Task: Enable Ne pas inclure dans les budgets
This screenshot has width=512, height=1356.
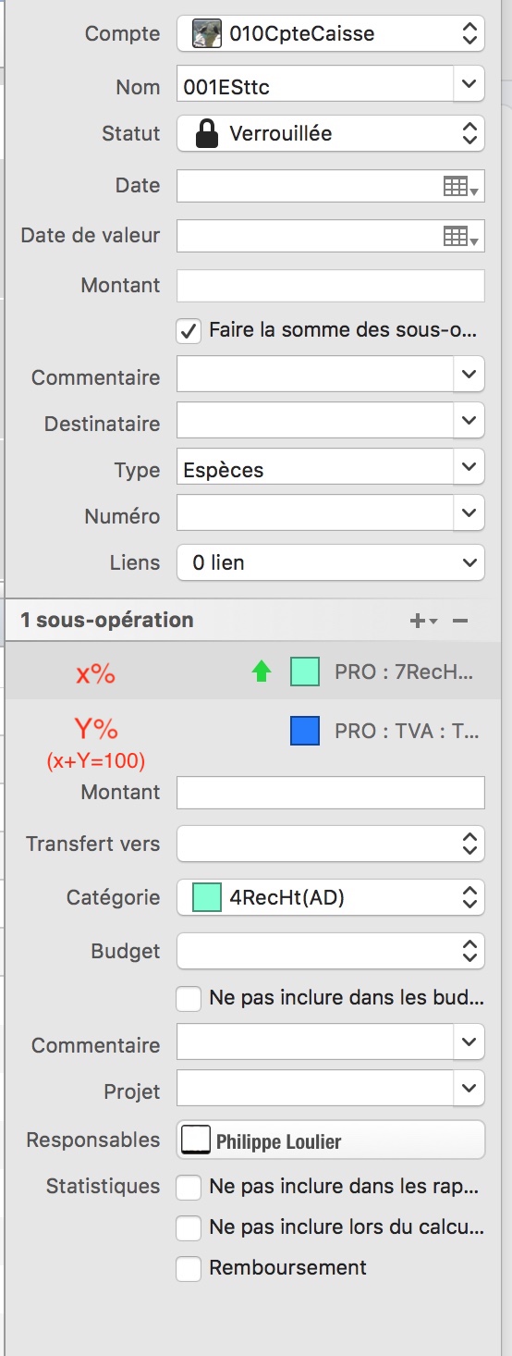Action: coord(189,998)
